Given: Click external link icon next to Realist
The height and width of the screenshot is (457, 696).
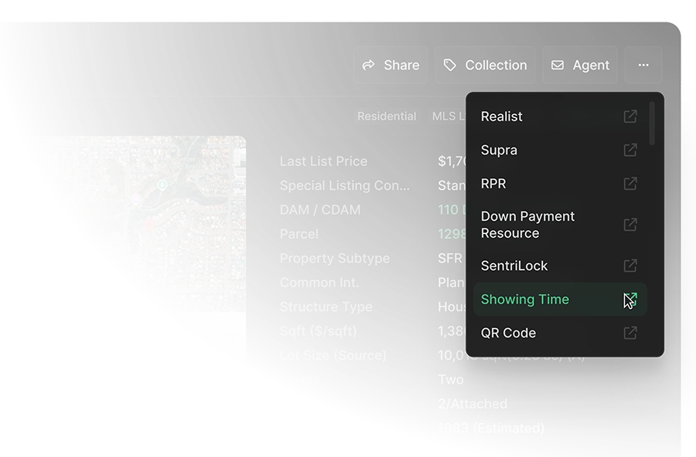Looking at the screenshot, I should pyautogui.click(x=630, y=117).
